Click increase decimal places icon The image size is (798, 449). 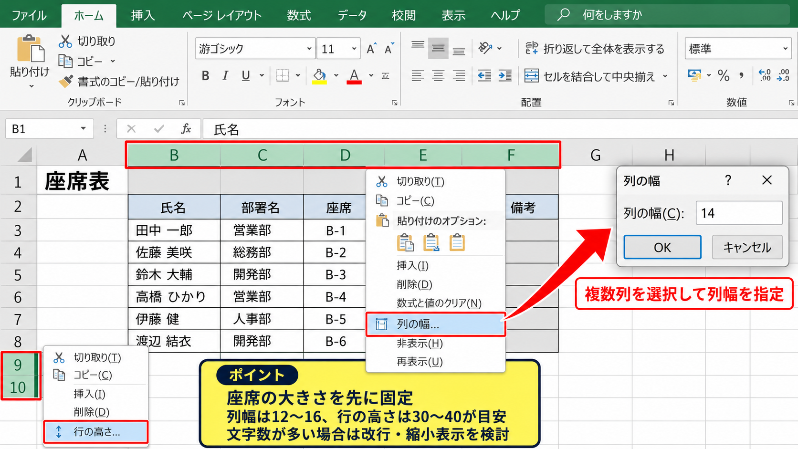[x=765, y=75]
